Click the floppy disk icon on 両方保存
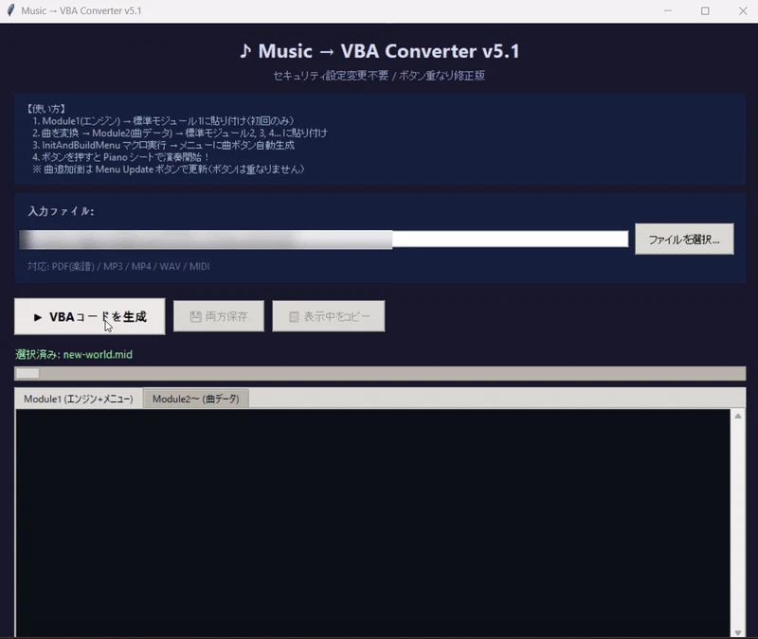Image resolution: width=758 pixels, height=639 pixels. tap(195, 316)
